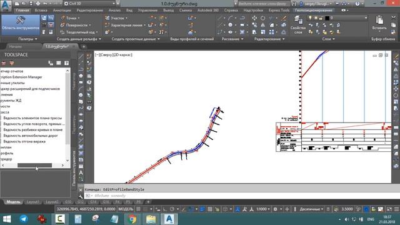Click the Toolspace vertical scrollbar down arrow
Image resolution: width=400 pixels, height=225 pixels.
pos(67,161)
